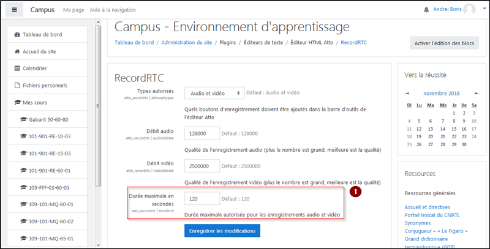Viewport: 490px width, 249px height.
Task: Click the Durée maximale en secondes field
Action: [202, 199]
